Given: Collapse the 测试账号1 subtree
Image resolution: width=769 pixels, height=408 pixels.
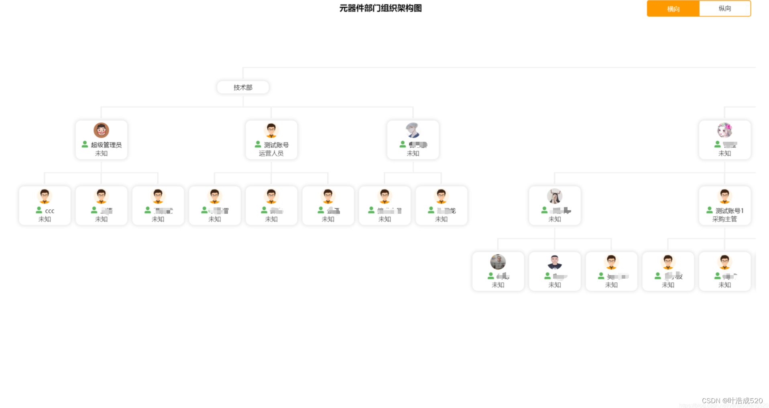Looking at the screenshot, I should [724, 205].
